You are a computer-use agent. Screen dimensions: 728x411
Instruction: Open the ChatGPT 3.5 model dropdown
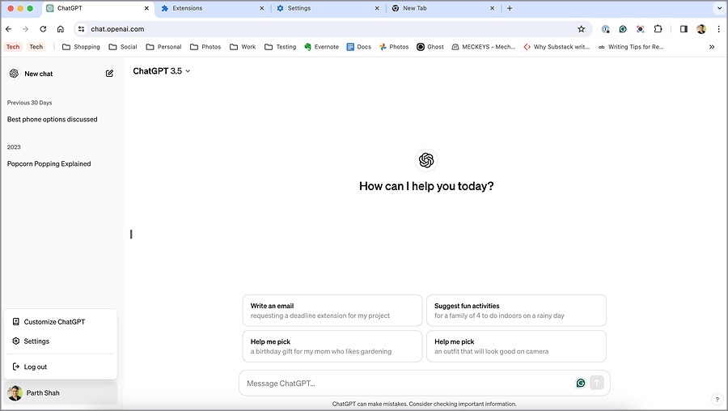click(x=162, y=71)
